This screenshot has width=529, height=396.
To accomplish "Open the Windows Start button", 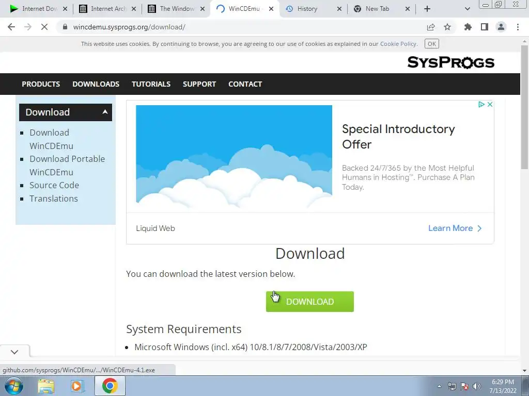I will [14, 386].
